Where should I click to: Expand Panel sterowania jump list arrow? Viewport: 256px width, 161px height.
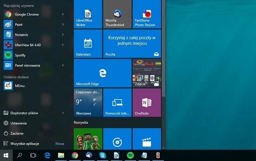[x=63, y=65]
